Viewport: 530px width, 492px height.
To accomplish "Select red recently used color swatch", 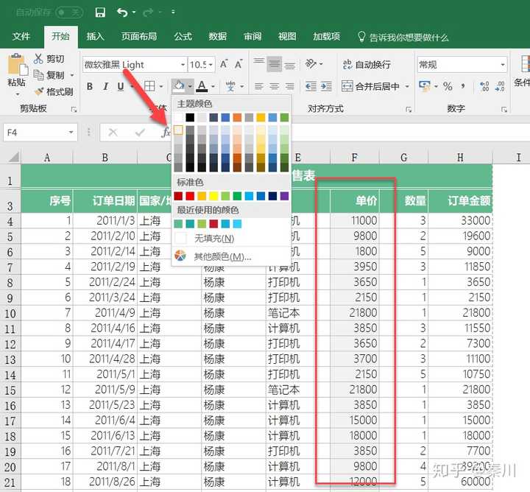I will tap(213, 224).
